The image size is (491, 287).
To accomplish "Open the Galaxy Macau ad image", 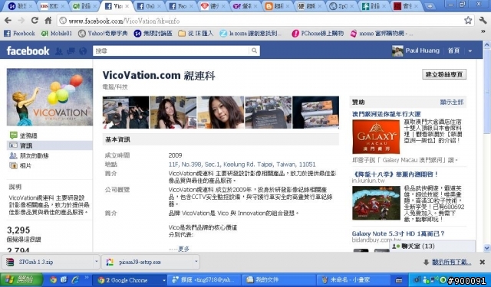I will click(x=376, y=137).
